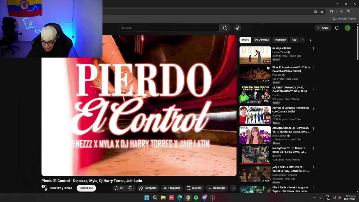
Task: Select the Todos filter chip
Action: pos(245,40)
